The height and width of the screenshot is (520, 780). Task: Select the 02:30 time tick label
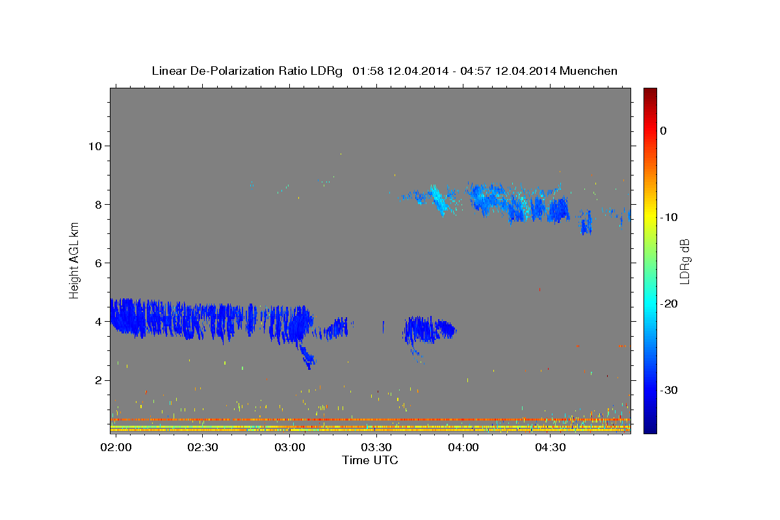[x=203, y=448]
